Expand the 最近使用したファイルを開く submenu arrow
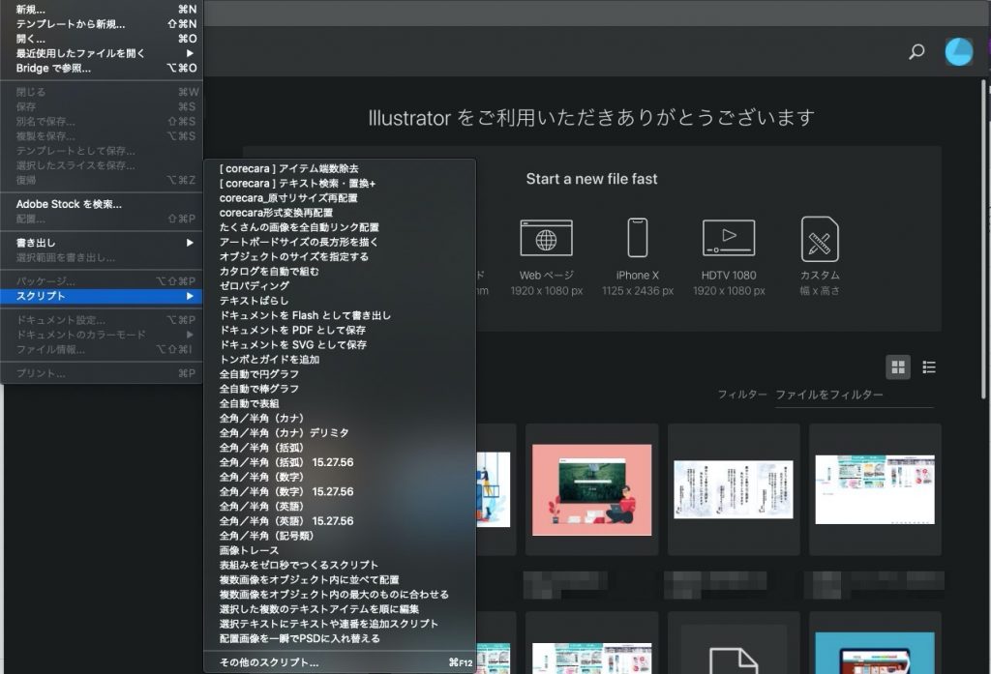 [190, 53]
